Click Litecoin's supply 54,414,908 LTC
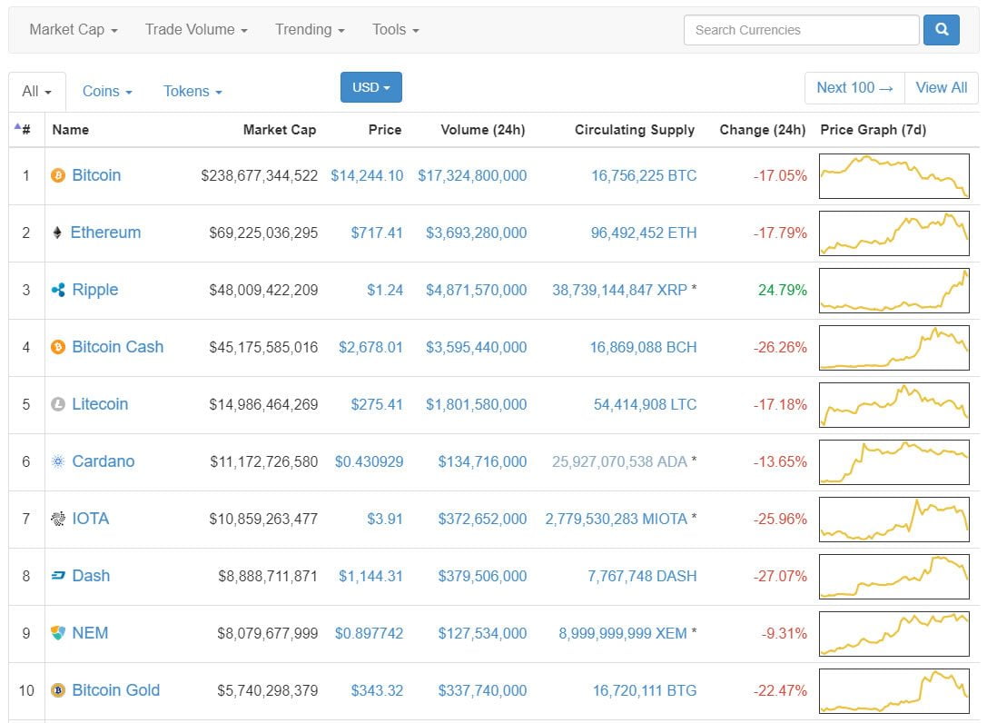Viewport: 987px width, 723px height. pyautogui.click(x=646, y=404)
